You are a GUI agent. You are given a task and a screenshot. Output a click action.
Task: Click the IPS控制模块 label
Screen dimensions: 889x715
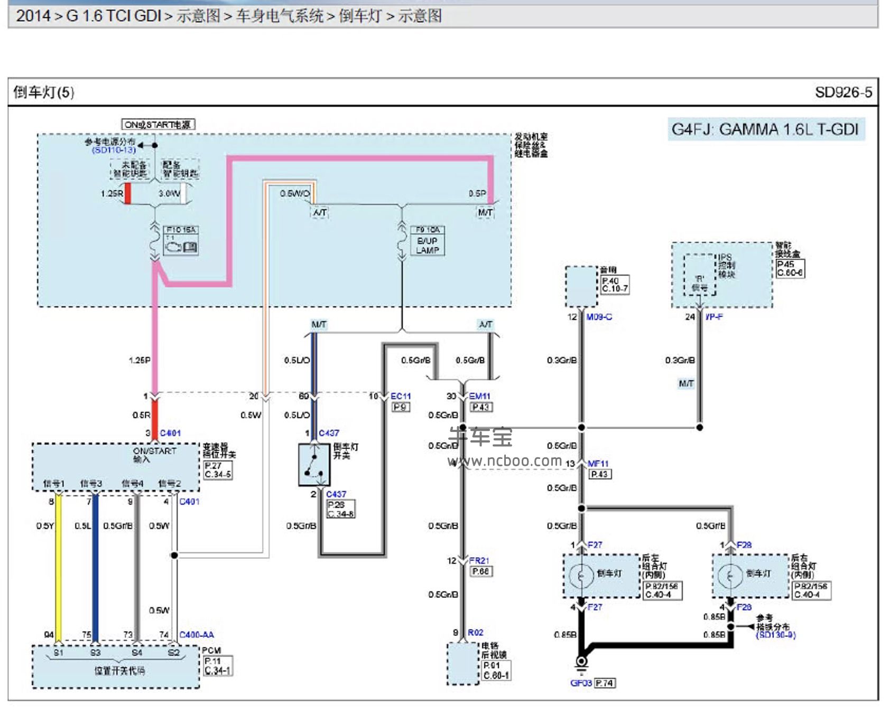click(x=727, y=266)
